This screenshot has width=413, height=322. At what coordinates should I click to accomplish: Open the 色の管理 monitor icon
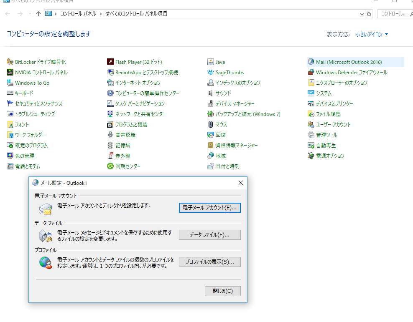(x=10, y=156)
